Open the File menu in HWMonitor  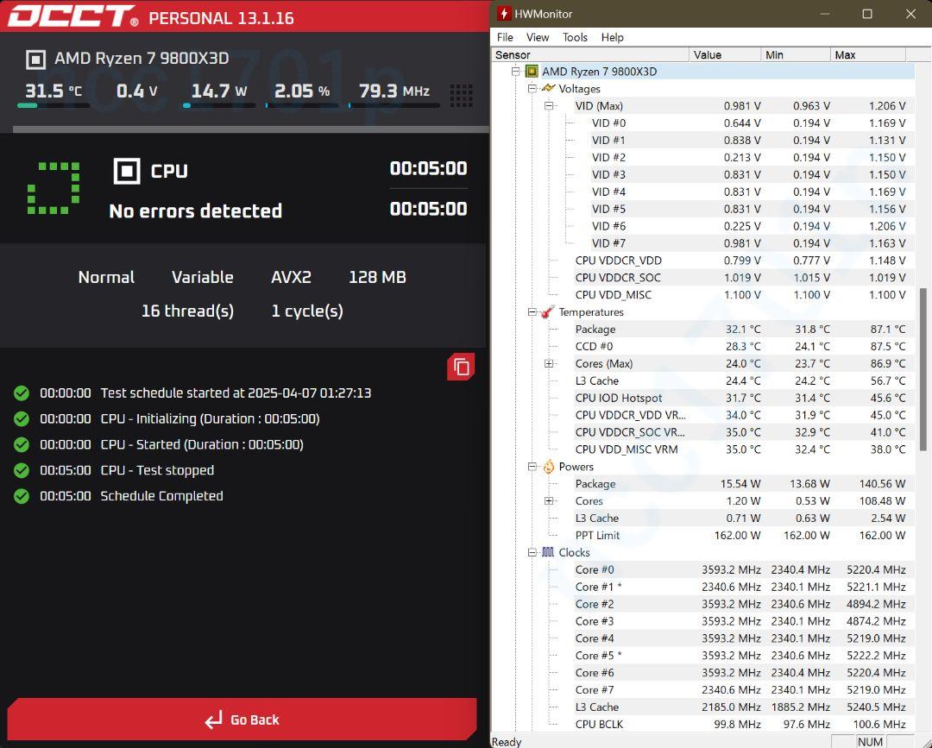tap(505, 37)
